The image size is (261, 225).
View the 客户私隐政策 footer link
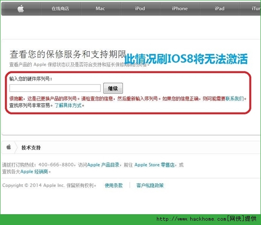(x=150, y=185)
